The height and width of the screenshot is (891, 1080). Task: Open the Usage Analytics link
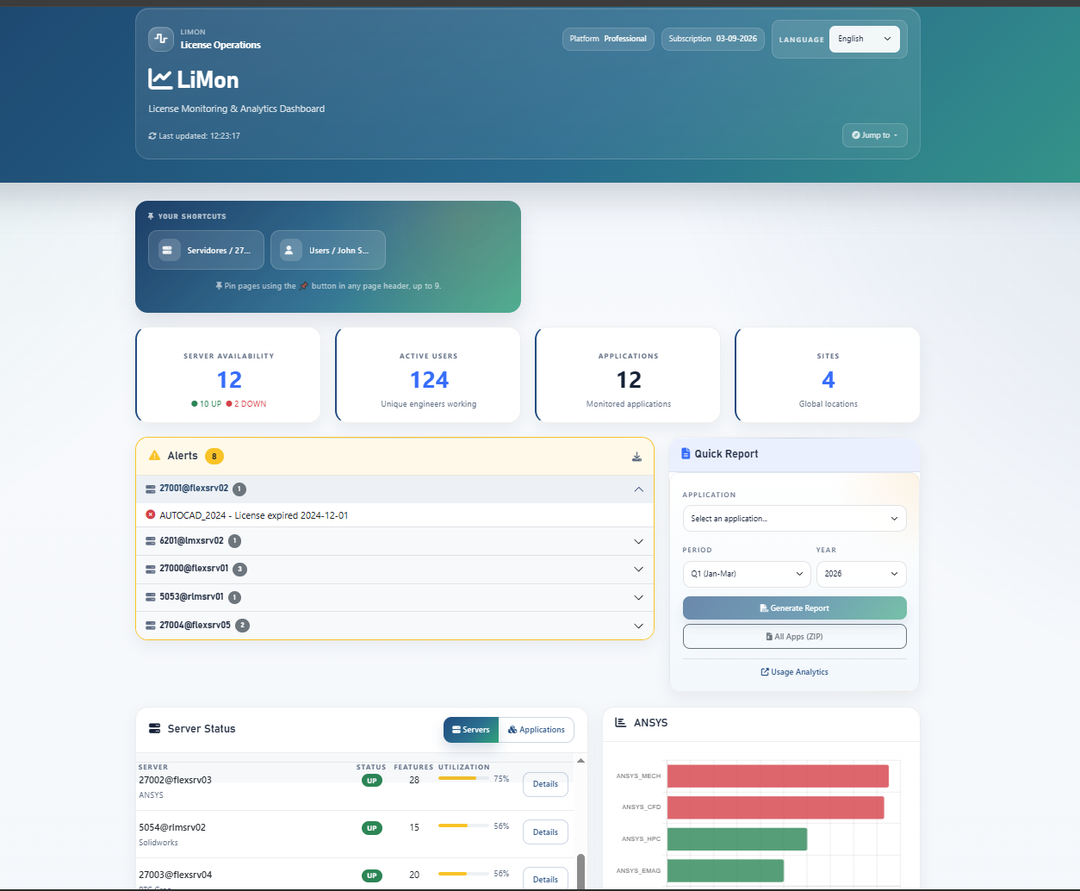(x=794, y=671)
